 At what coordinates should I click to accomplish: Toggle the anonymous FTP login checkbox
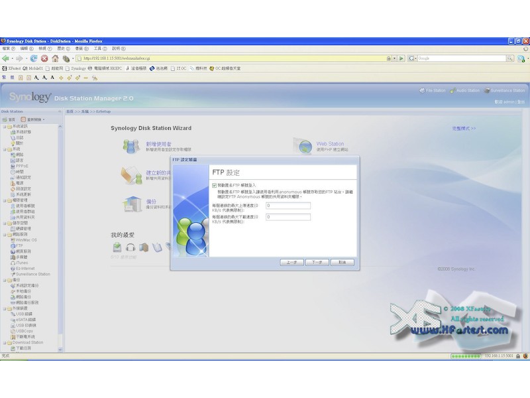click(x=214, y=186)
